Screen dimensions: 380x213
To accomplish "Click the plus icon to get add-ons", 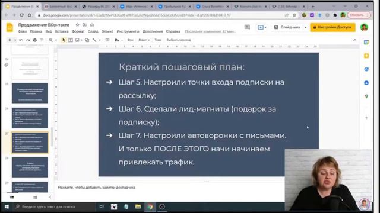I will (x=366, y=118).
